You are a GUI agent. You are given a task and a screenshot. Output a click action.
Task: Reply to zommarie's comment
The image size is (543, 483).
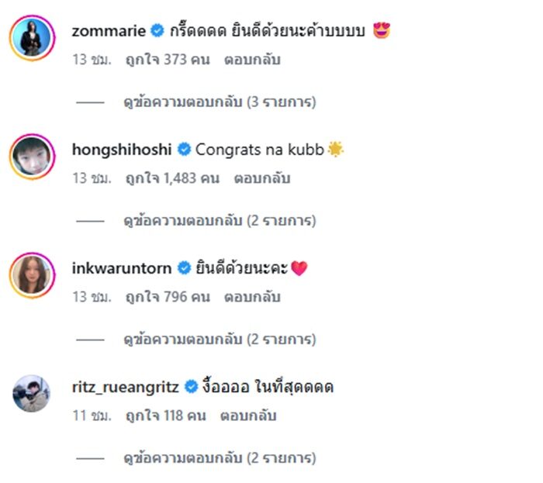(252, 60)
